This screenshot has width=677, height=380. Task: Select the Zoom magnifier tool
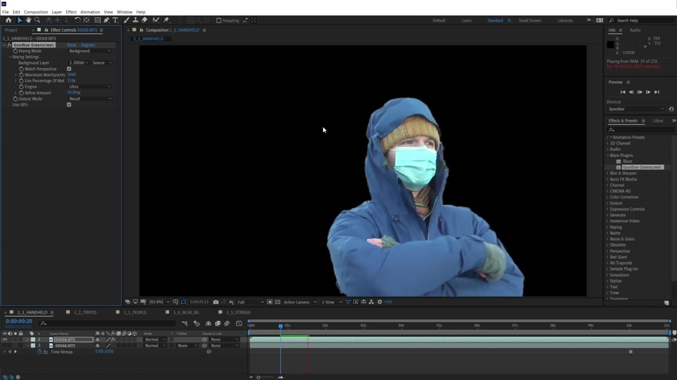coord(37,20)
